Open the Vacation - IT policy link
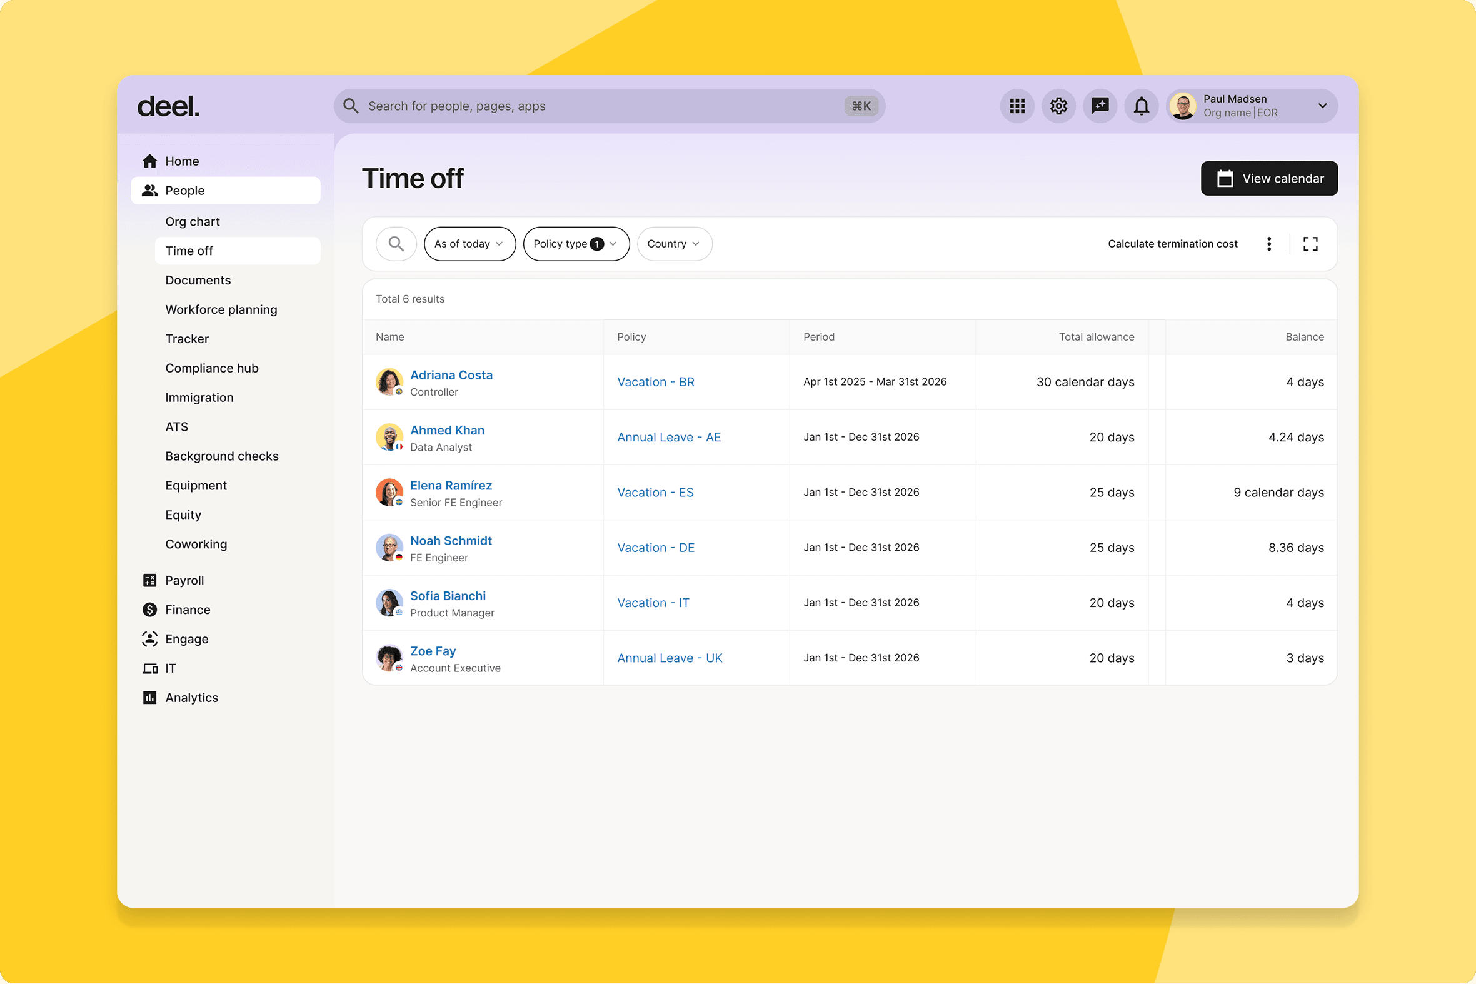This screenshot has height=984, width=1476. 653,603
